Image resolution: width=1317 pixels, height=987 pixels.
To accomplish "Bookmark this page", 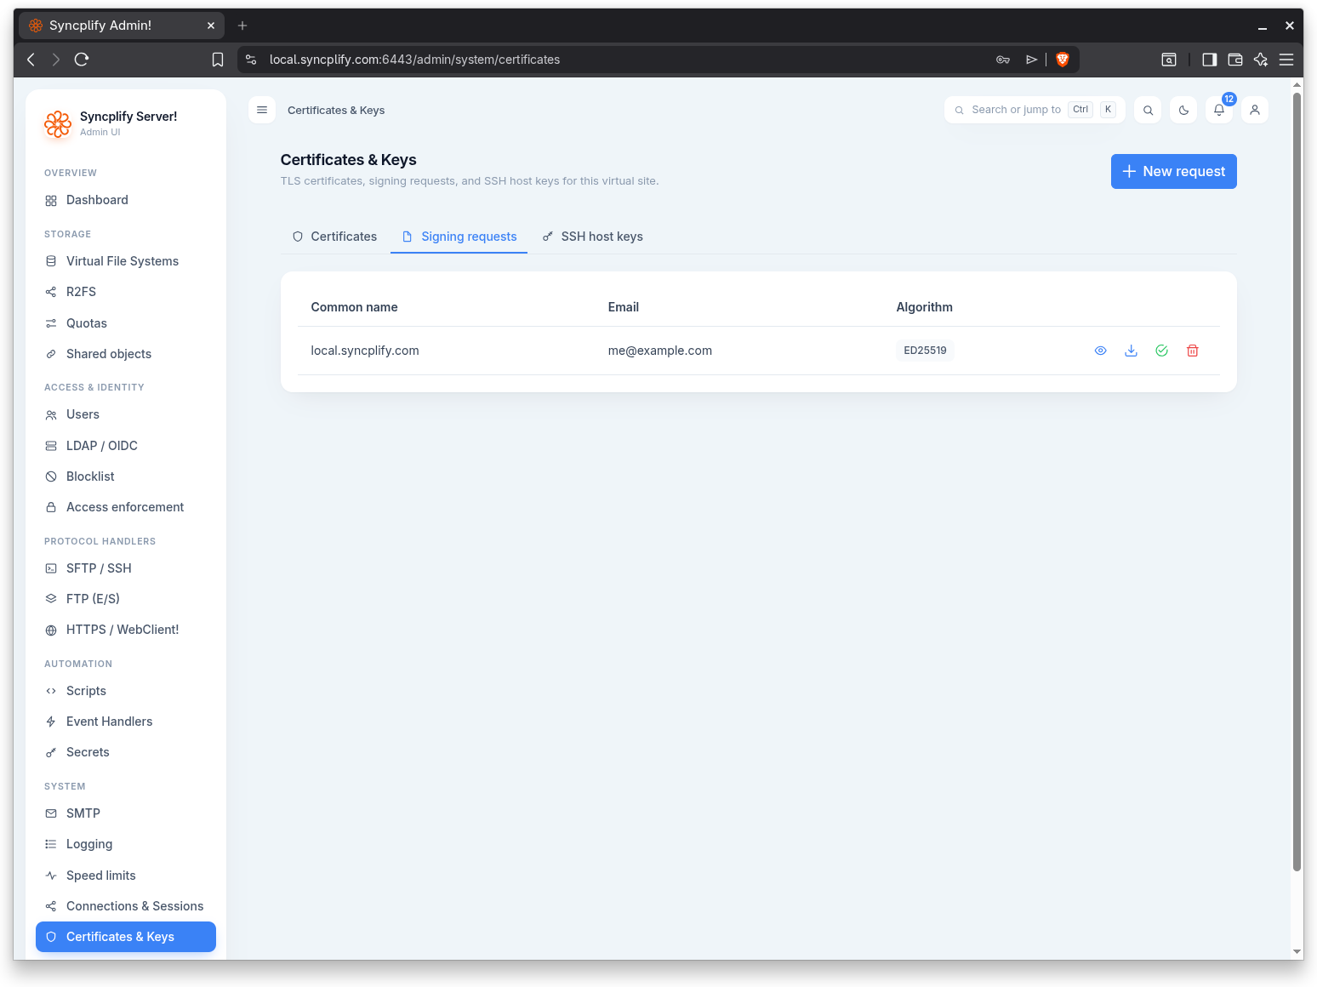I will (x=218, y=60).
